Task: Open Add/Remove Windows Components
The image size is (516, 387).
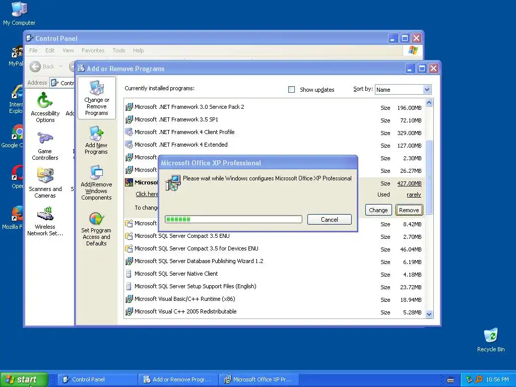Action: 96,183
